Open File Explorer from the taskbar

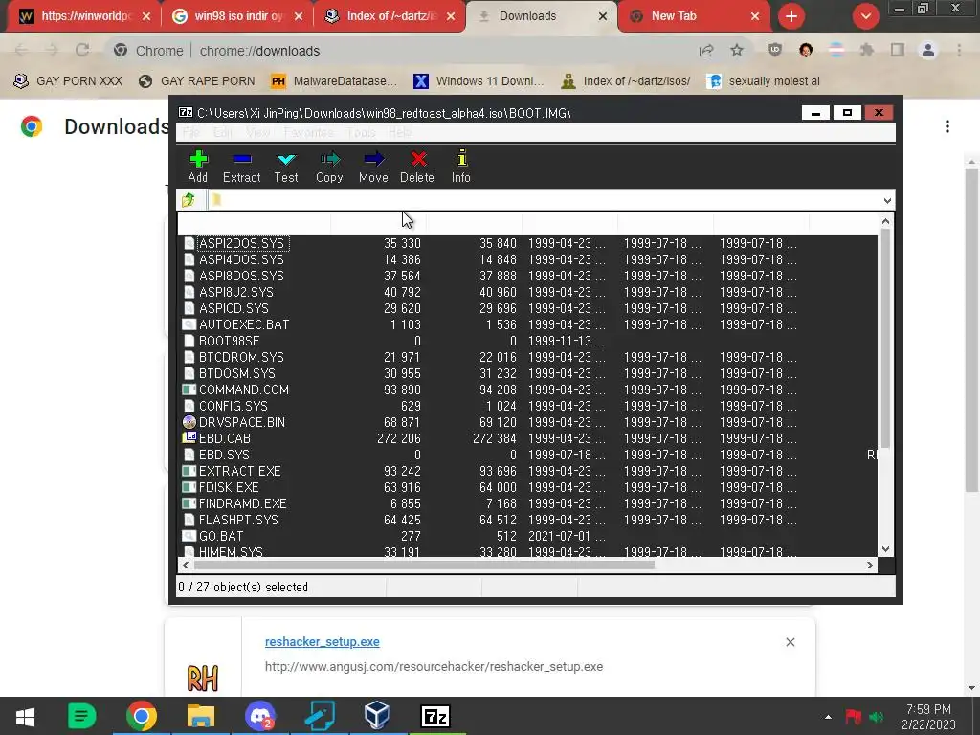(x=201, y=716)
